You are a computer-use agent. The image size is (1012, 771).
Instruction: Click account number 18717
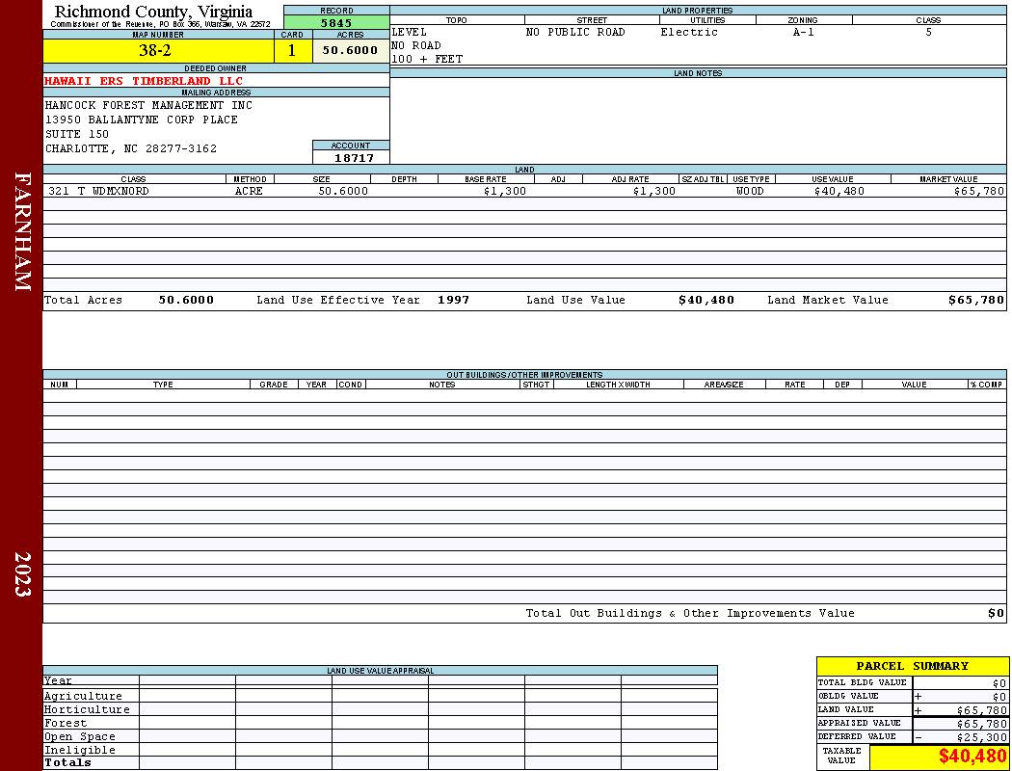tap(354, 157)
